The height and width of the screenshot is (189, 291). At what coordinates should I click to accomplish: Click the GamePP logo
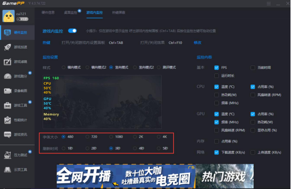tap(13, 3)
